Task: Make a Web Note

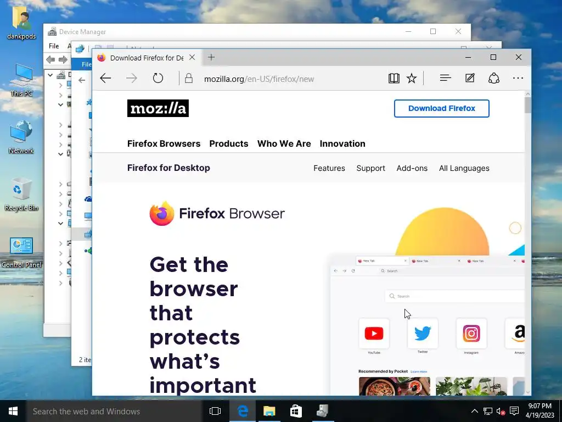Action: (470, 78)
